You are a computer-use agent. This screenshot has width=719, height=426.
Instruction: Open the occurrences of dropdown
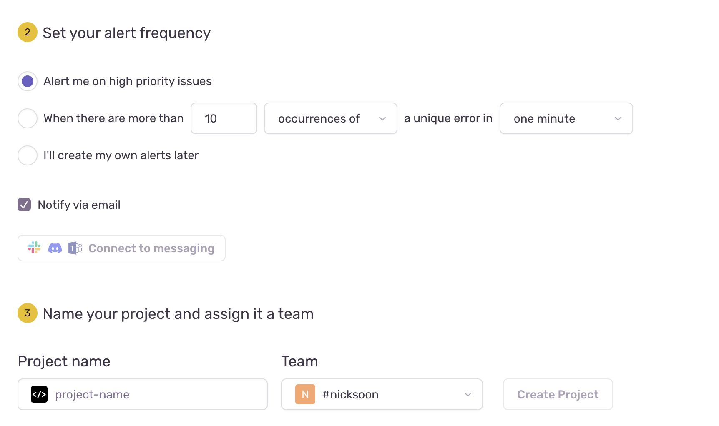330,118
